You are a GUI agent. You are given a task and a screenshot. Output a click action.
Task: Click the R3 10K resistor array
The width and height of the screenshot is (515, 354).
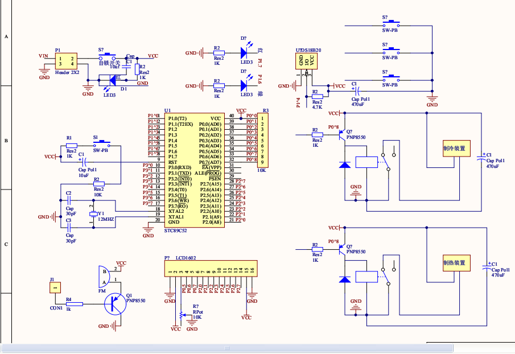(262, 140)
